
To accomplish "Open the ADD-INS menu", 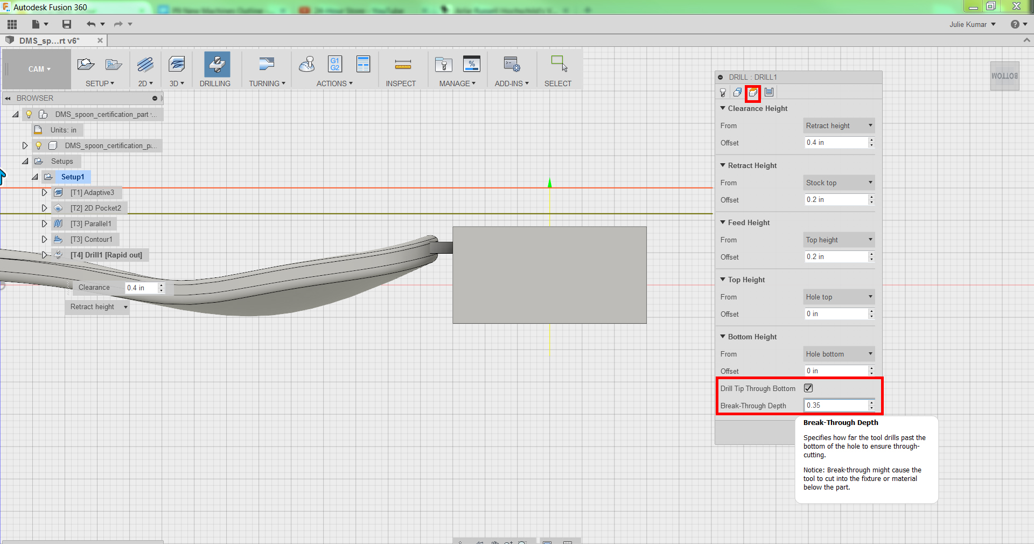I will (x=512, y=83).
